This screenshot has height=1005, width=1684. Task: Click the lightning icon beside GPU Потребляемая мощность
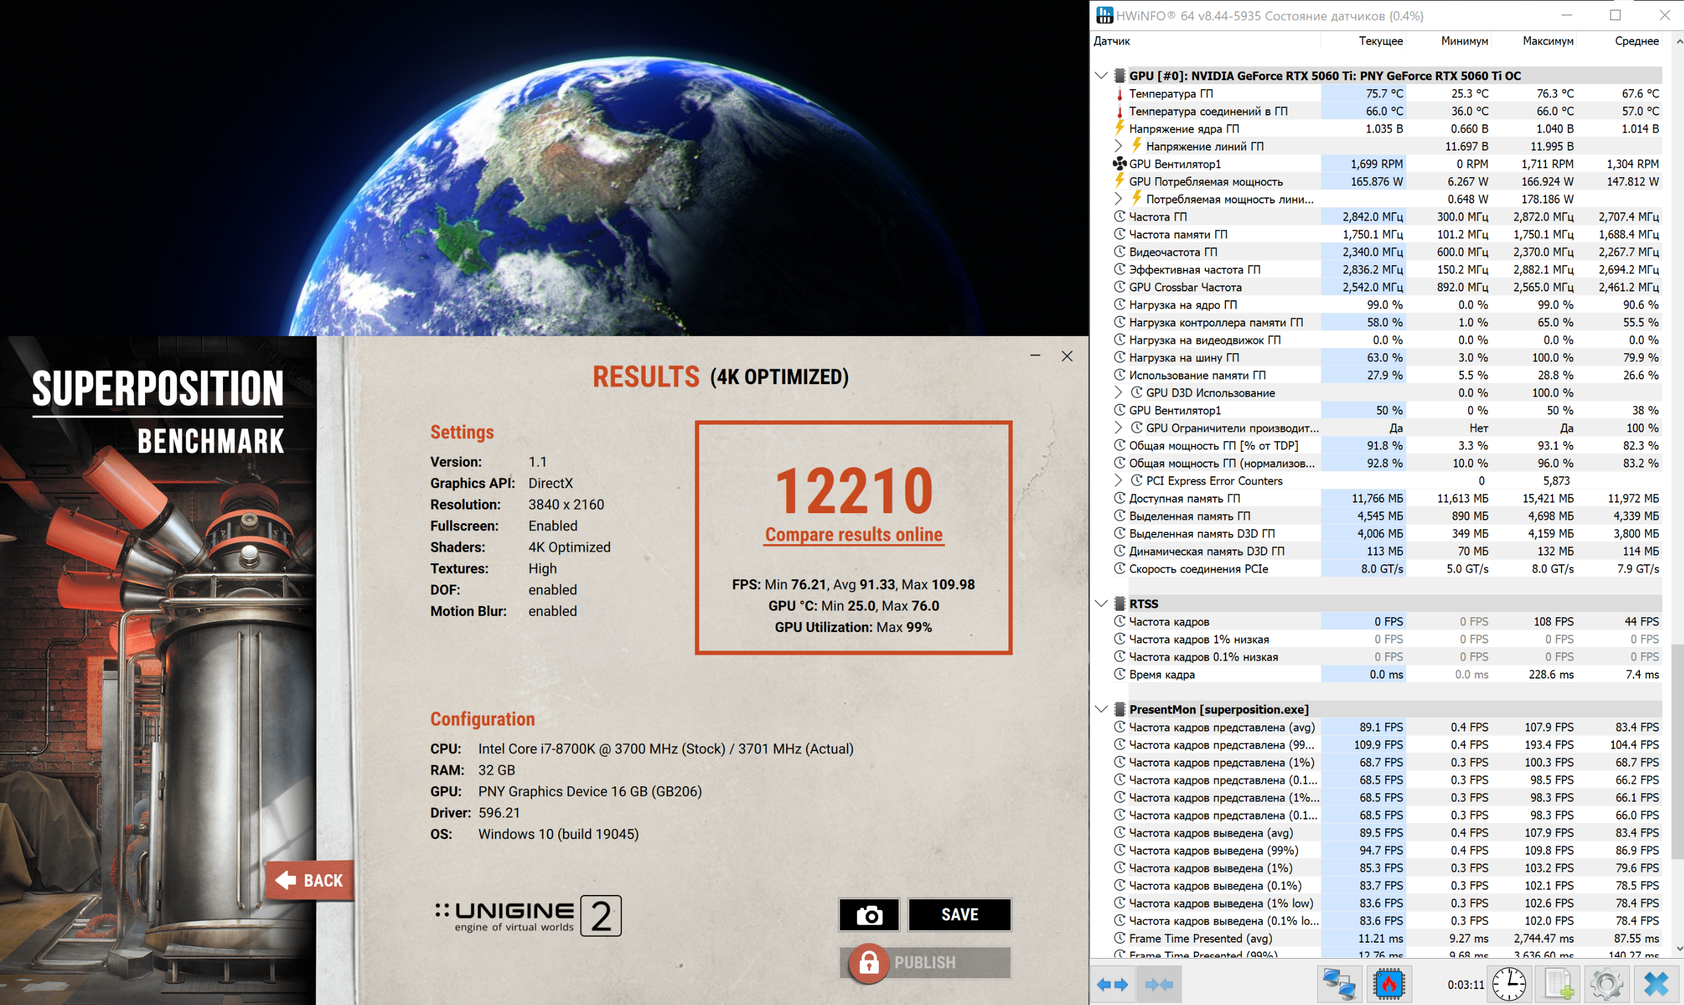tap(1119, 181)
